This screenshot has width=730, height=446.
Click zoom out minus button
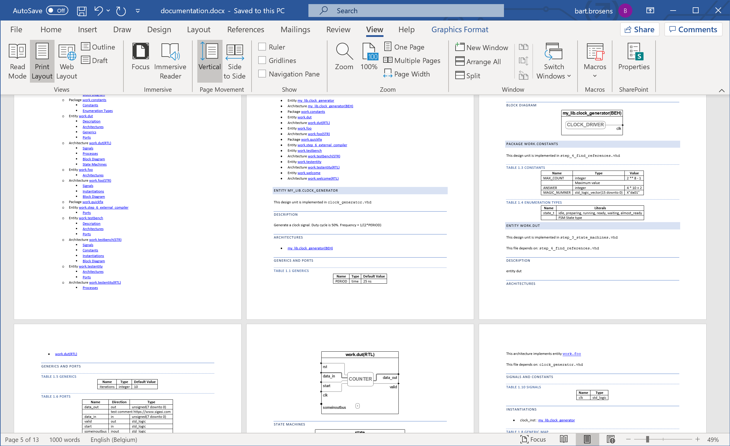628,440
